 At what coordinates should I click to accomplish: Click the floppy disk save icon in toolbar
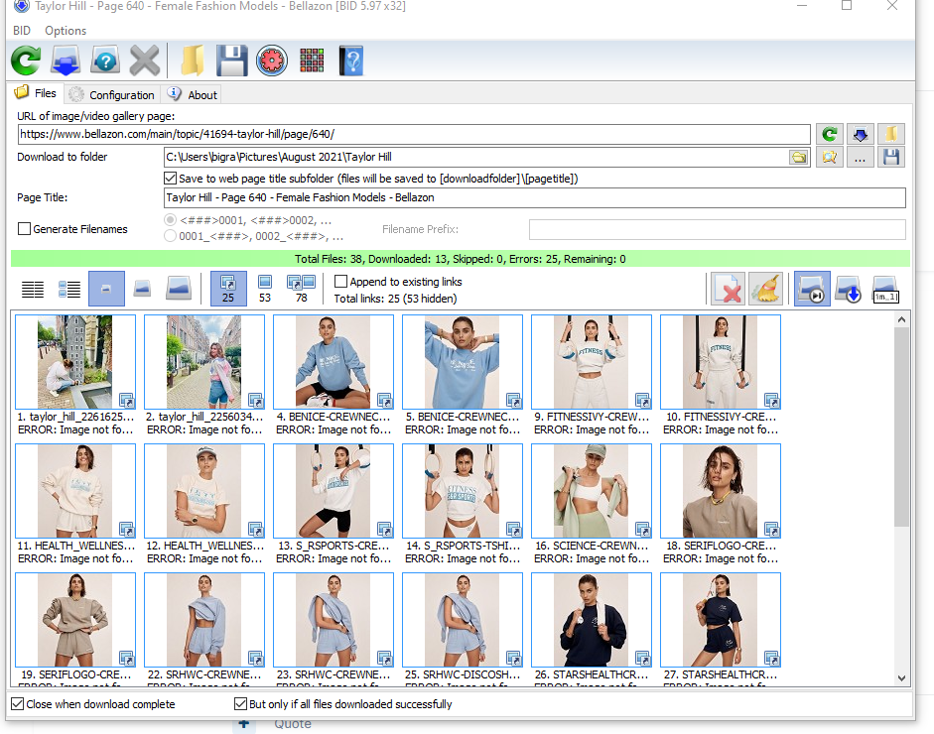point(231,61)
